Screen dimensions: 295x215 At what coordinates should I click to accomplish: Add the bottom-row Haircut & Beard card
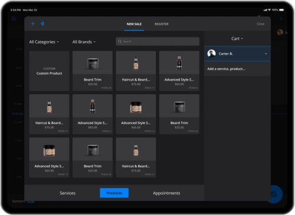tap(136, 157)
